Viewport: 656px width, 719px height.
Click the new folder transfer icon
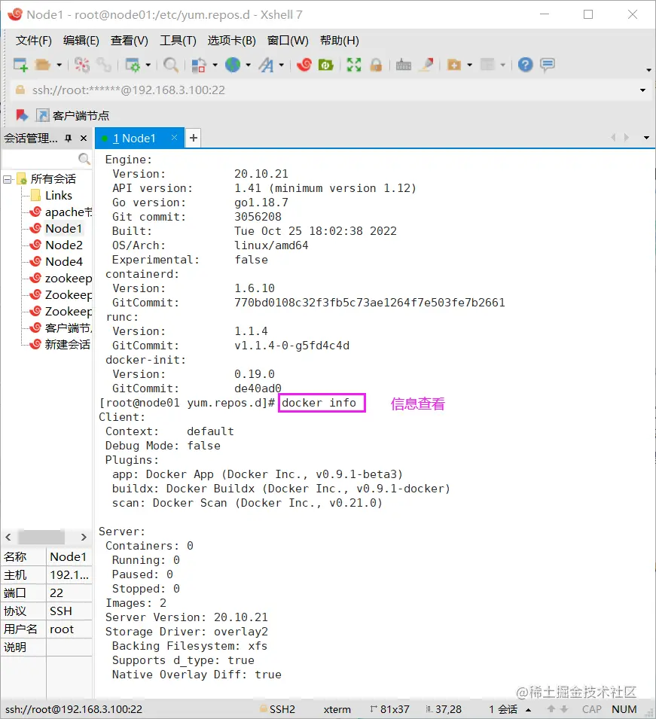[x=453, y=65]
